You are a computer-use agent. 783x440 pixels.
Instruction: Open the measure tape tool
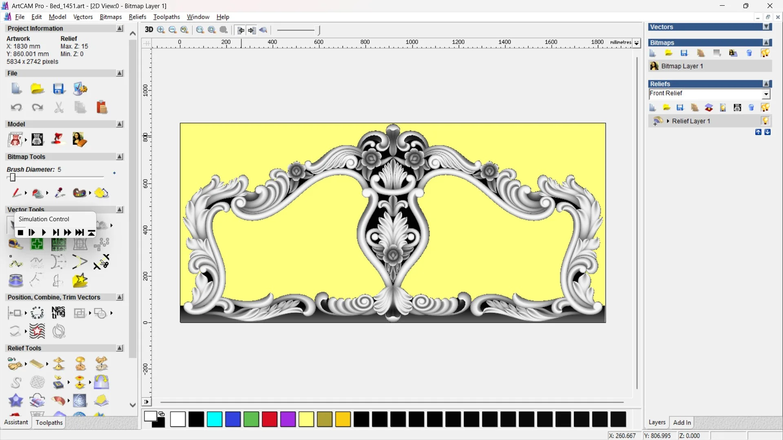[x=15, y=244]
